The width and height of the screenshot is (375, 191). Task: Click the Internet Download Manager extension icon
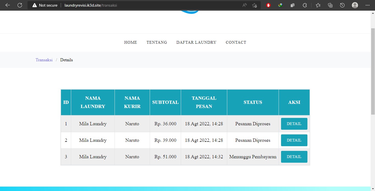pyautogui.click(x=280, y=5)
